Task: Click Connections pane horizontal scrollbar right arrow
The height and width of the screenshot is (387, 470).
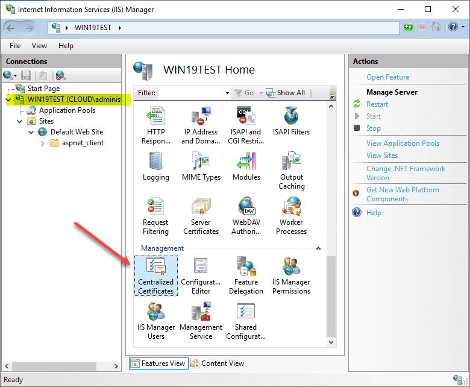Action: 116,366
